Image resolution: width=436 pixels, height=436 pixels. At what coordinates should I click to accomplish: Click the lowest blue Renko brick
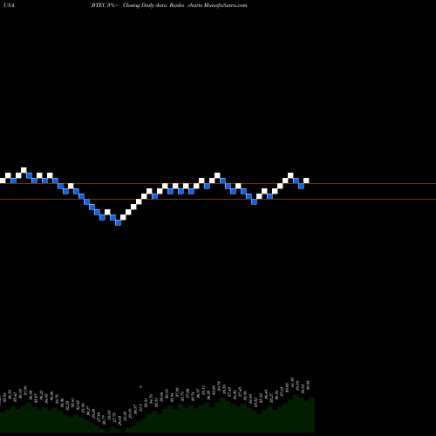(118, 222)
